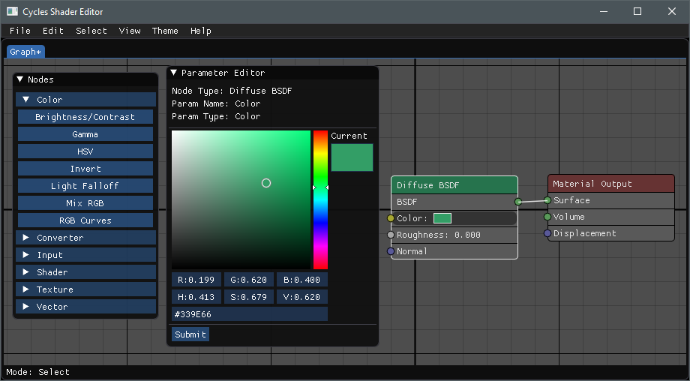Expand the Vector node category
This screenshot has height=381, width=690.
click(86, 306)
